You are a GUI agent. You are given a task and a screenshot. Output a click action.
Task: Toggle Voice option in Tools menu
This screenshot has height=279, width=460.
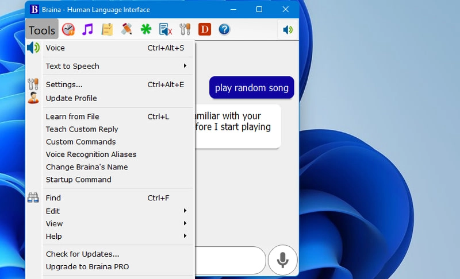coord(55,48)
